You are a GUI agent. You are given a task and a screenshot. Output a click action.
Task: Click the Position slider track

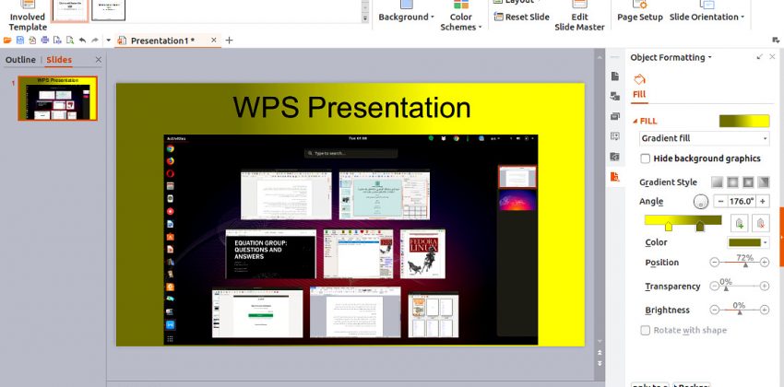(x=740, y=263)
